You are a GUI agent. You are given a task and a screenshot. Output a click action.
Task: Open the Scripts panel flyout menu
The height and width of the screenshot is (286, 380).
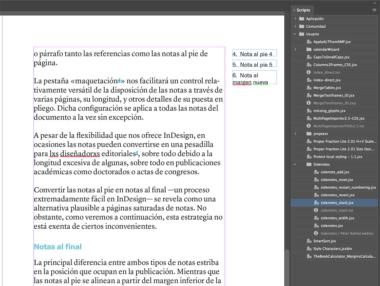(x=374, y=10)
